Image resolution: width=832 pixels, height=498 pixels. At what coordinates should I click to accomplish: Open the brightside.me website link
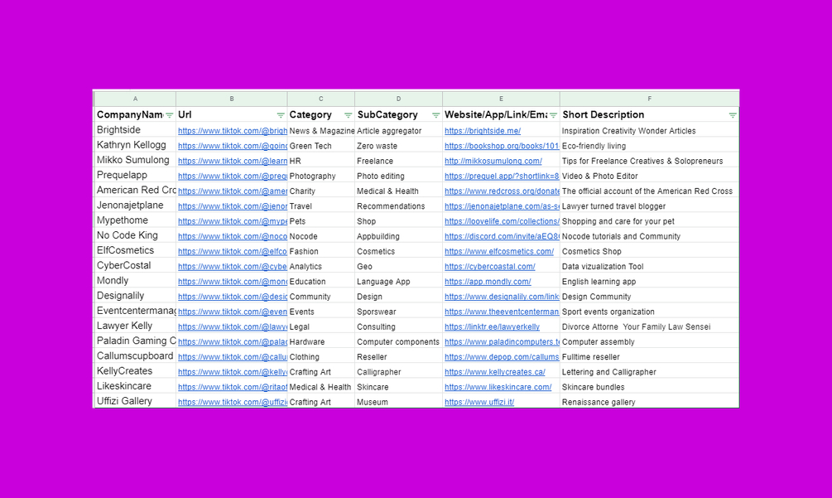tap(483, 131)
